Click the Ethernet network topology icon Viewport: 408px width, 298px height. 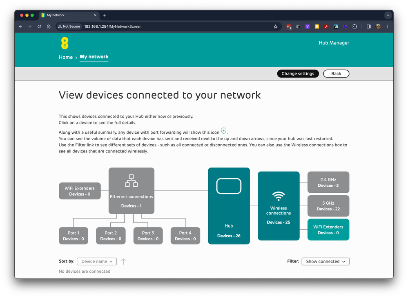132,181
